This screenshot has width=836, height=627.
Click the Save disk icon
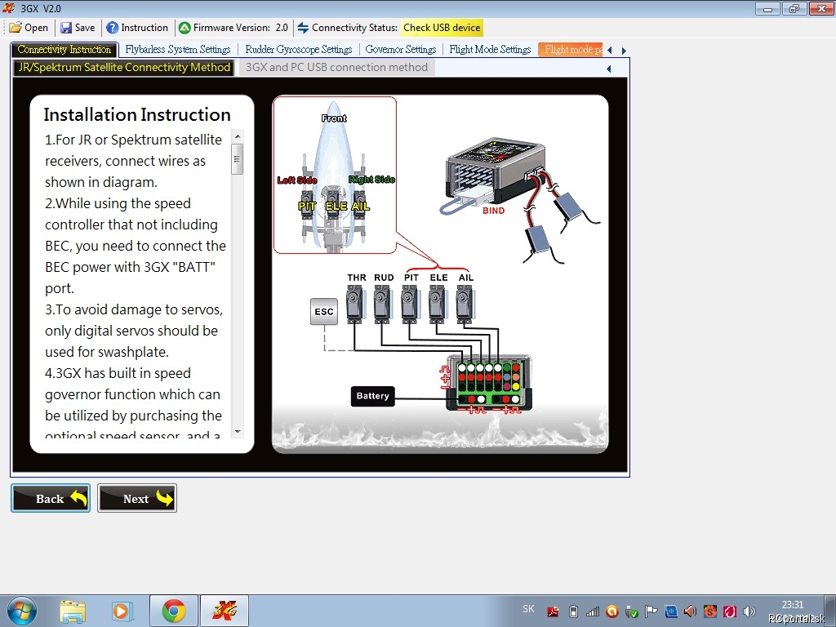[65, 28]
